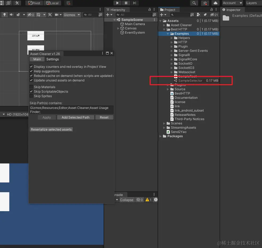The width and height of the screenshot is (262, 248).
Task: Toggle Scene view grid icon
Action: [39, 15]
